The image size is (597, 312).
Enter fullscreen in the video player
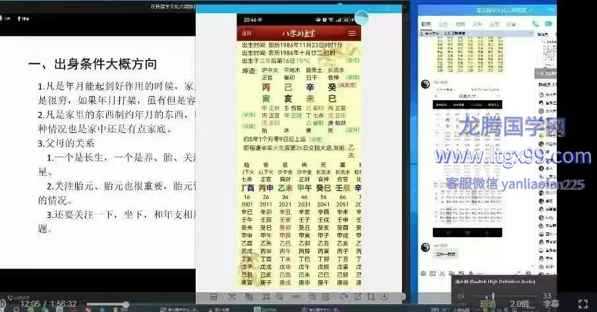[582, 303]
